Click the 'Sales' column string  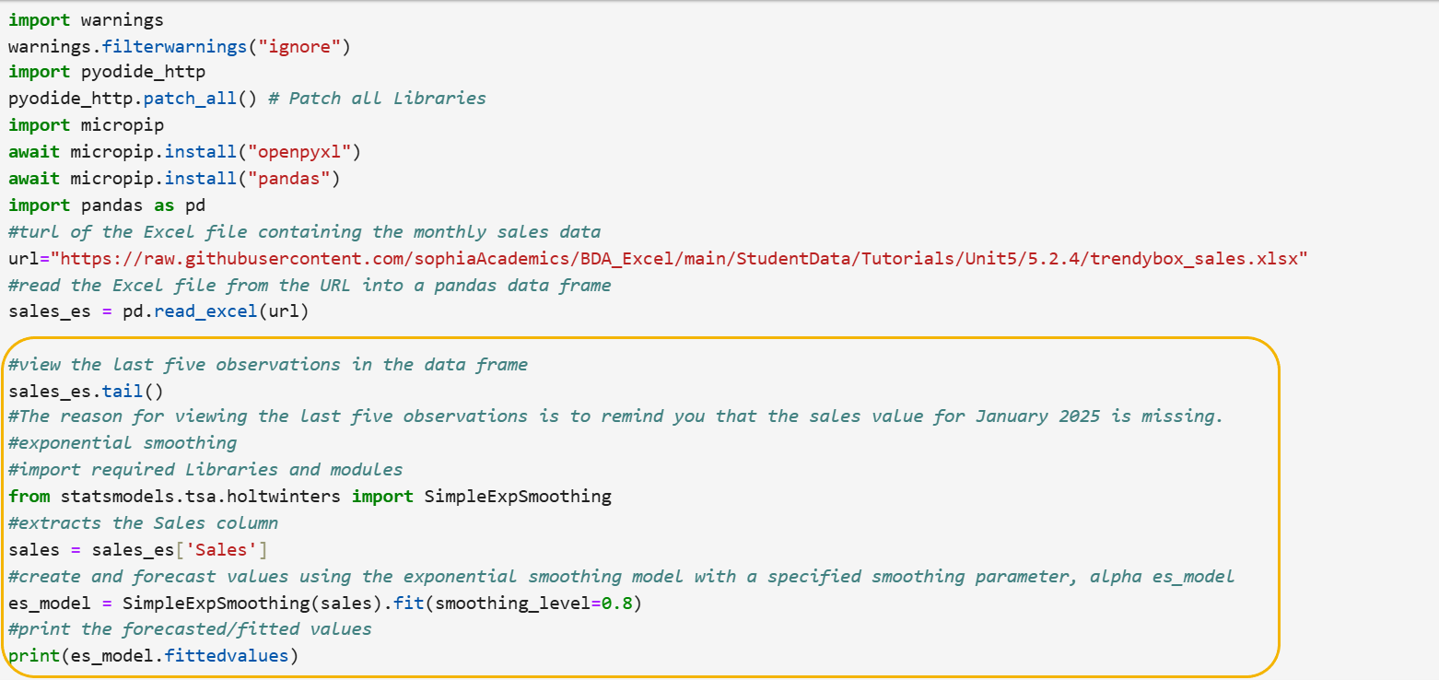(227, 550)
